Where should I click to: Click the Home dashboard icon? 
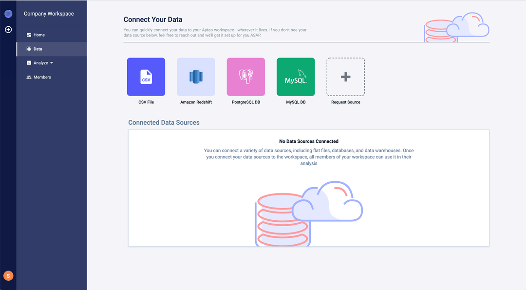point(29,35)
